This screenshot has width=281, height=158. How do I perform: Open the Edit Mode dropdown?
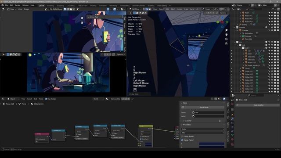point(135,9)
